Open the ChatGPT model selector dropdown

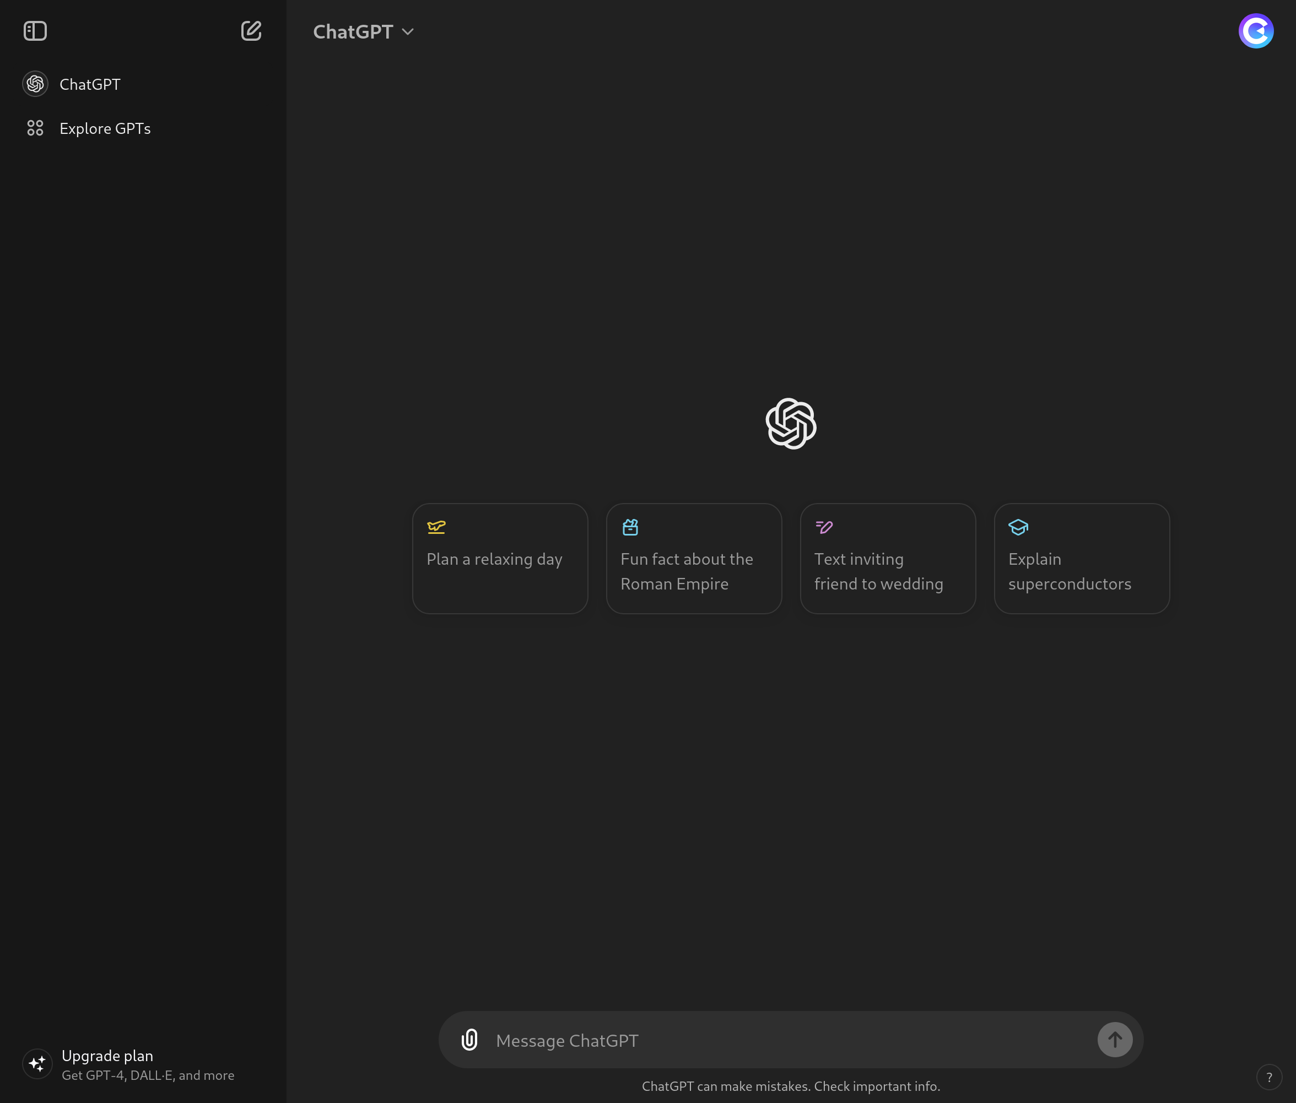point(353,32)
